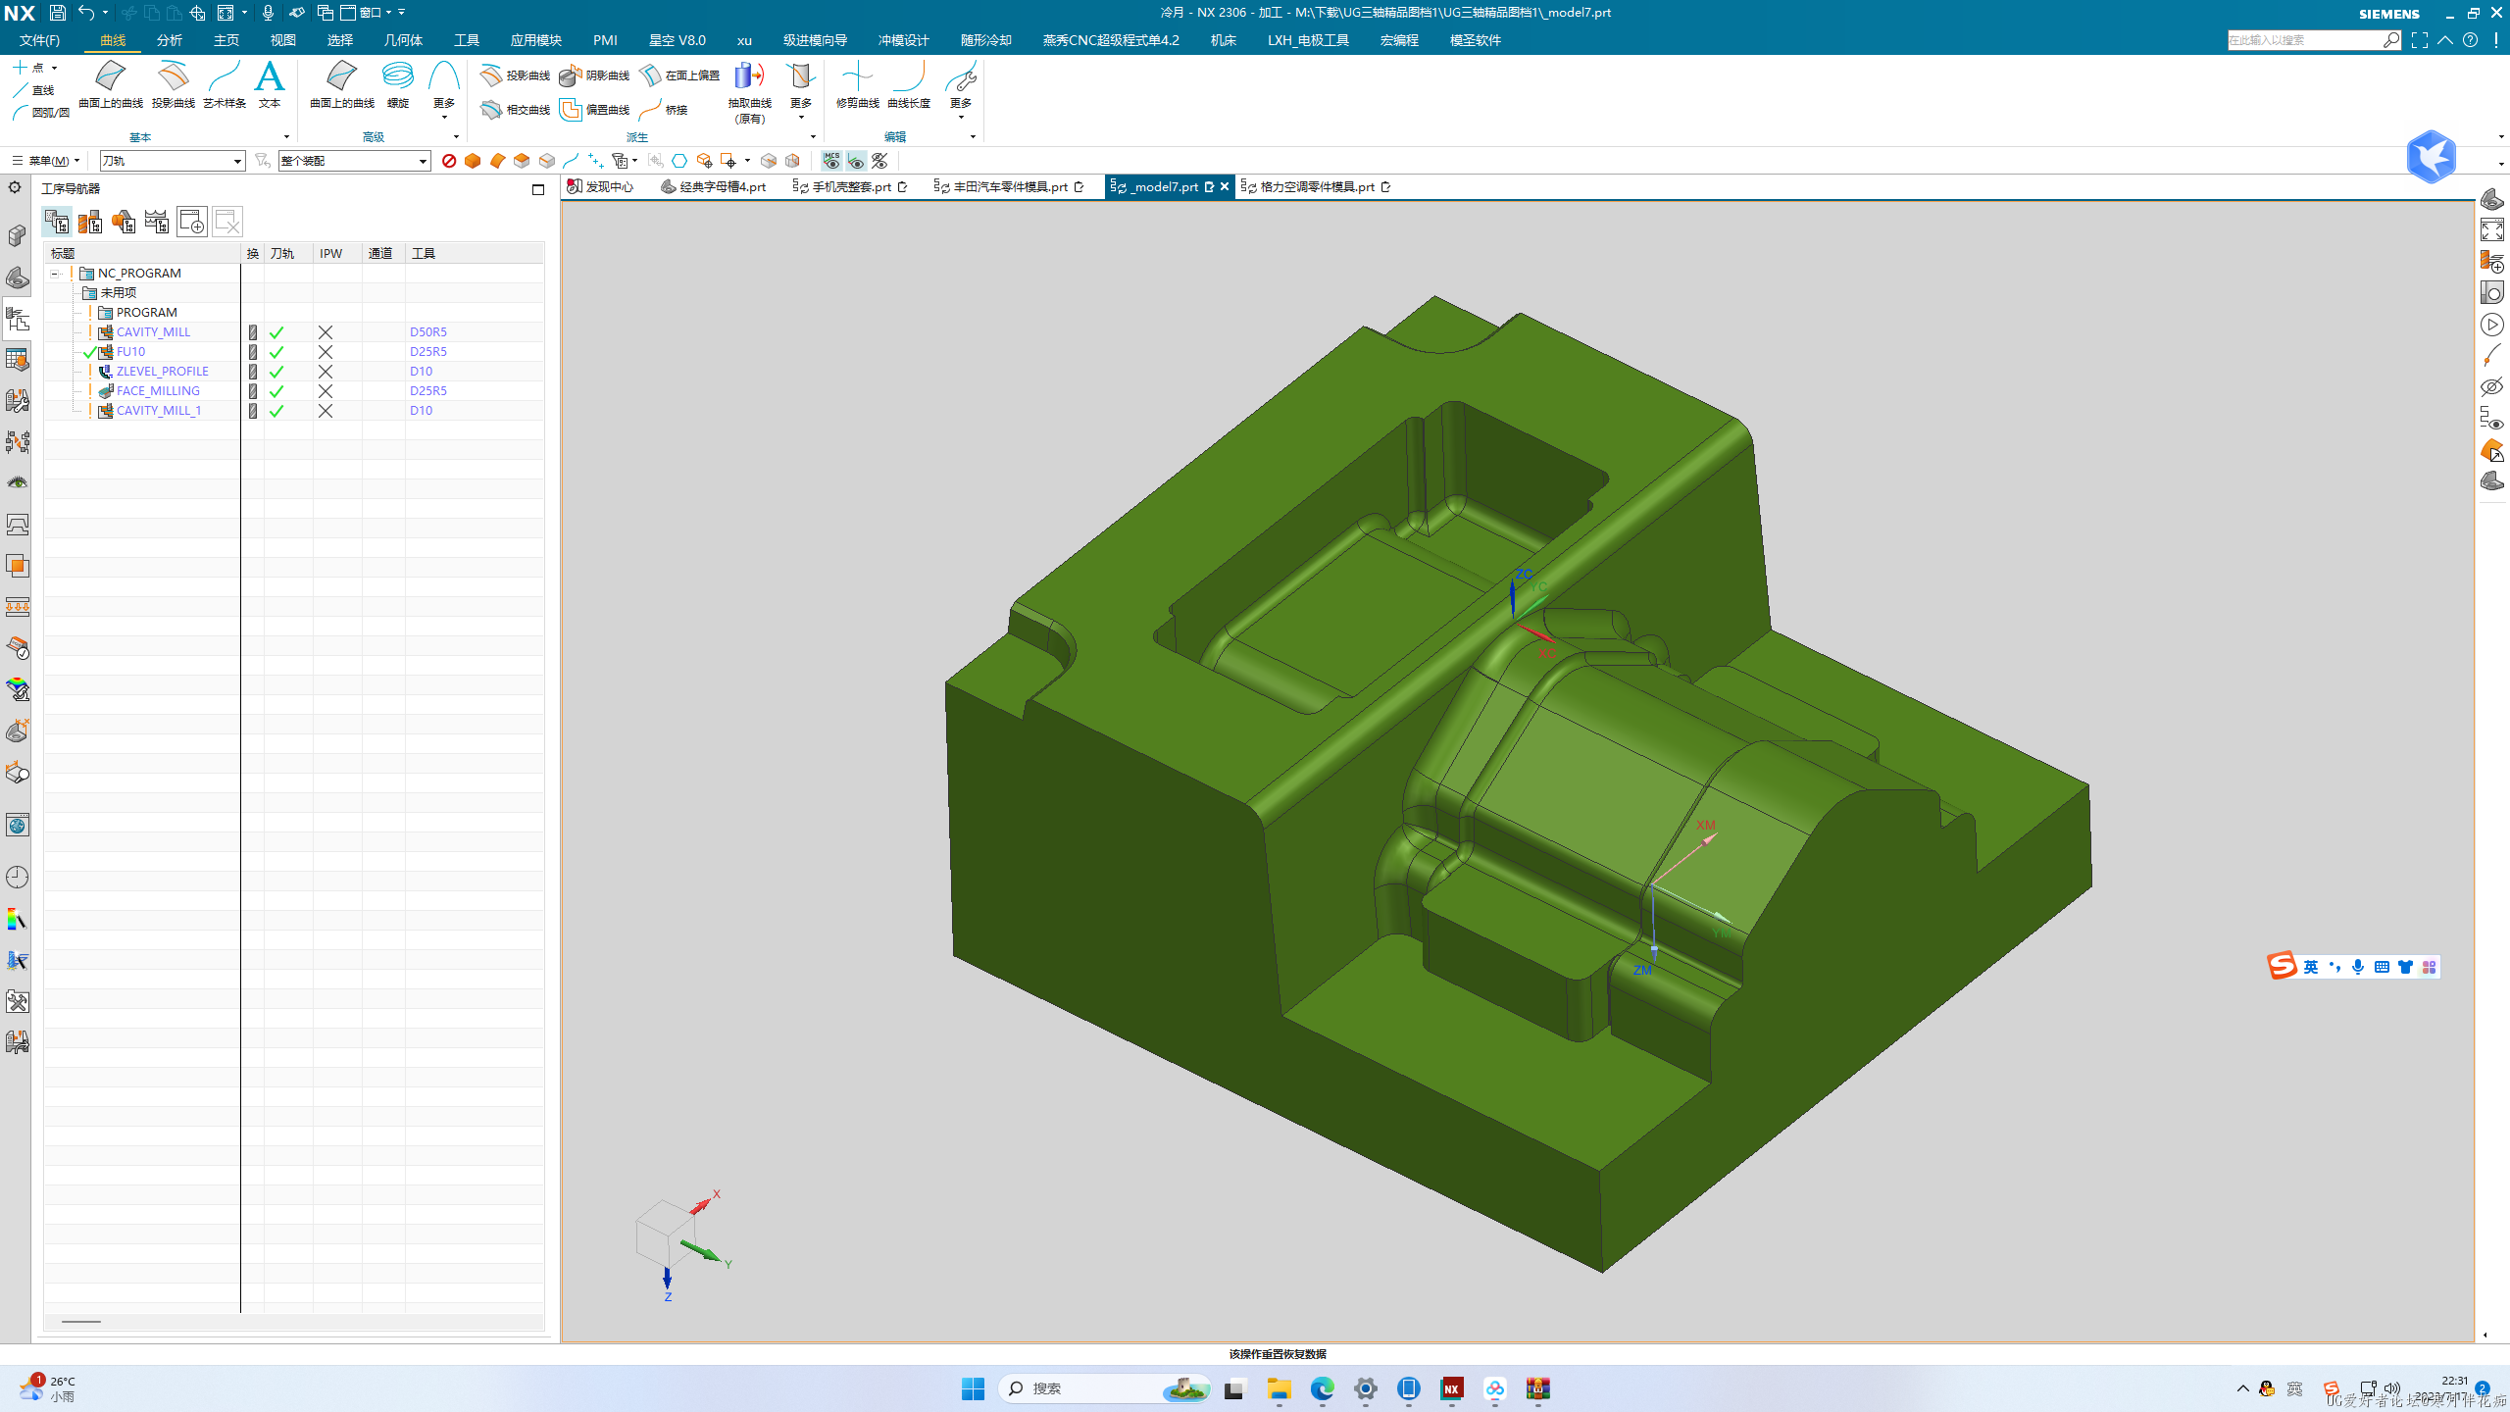Open the Assembly Navigator sidebar tab
This screenshot has width=2510, height=1412.
18,235
